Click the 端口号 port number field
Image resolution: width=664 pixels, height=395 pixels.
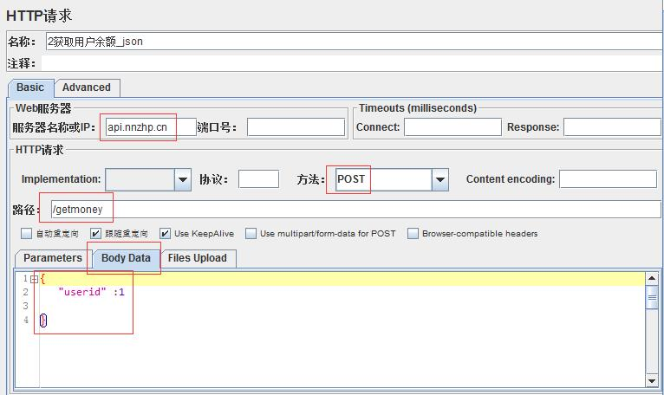tap(296, 127)
